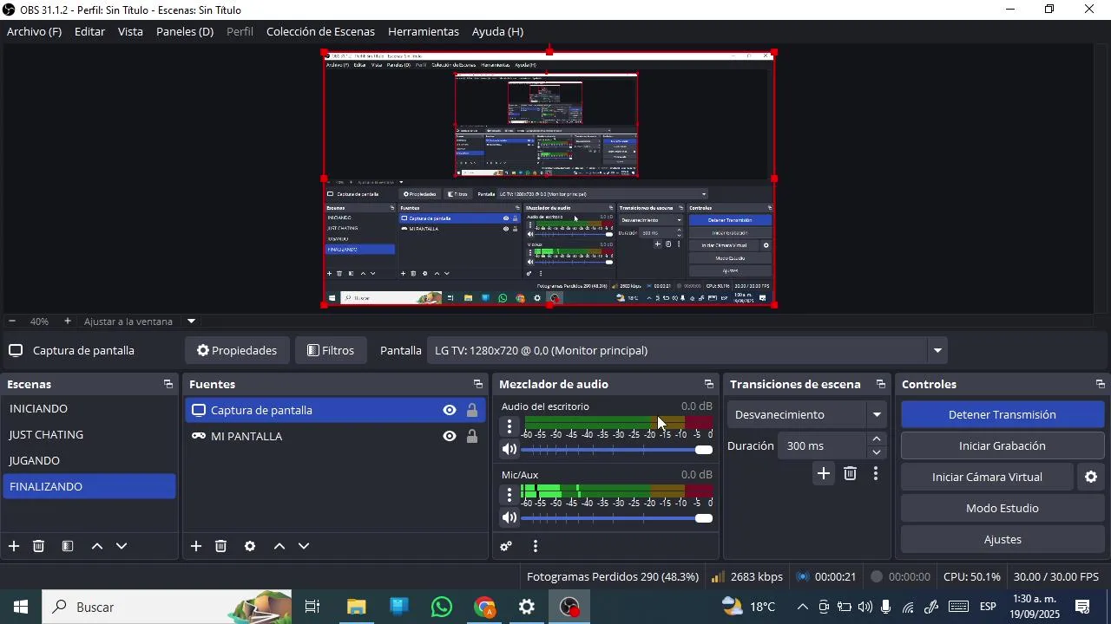Delete selected scene with trash icon

(38, 546)
